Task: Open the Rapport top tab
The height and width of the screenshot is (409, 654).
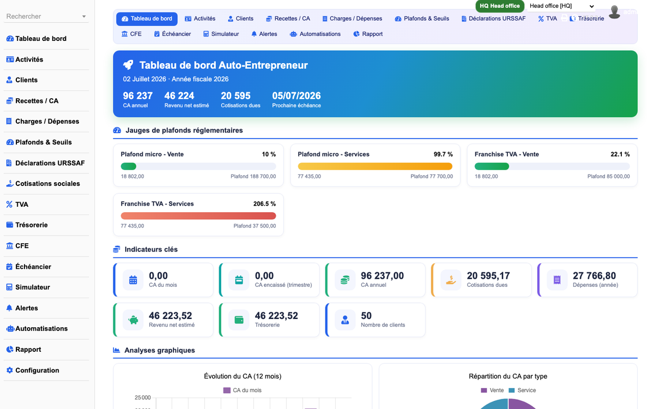Action: (368, 34)
